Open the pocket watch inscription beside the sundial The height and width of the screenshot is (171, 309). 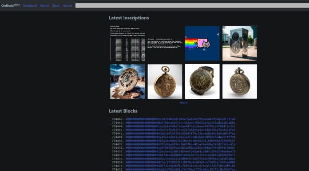tap(165, 81)
